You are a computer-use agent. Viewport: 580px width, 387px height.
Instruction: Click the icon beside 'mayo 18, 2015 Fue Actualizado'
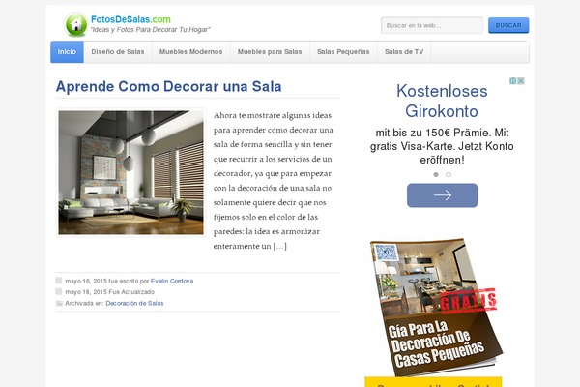[x=59, y=291]
